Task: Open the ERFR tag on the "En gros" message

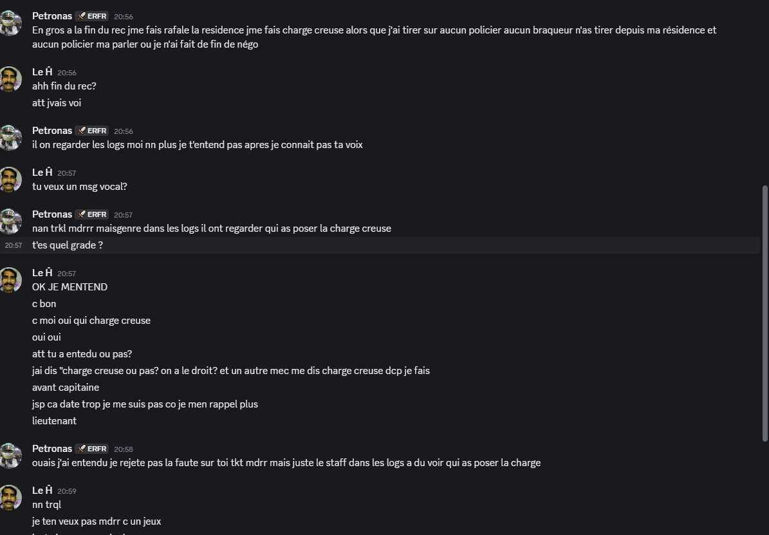Action: 92,16
